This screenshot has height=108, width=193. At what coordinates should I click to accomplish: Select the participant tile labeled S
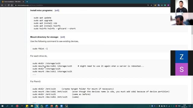pos(182,69)
